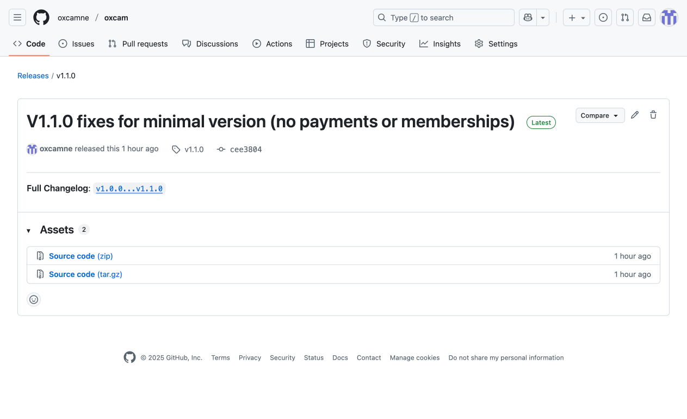This screenshot has height=419, width=687.
Task: Click the footer GitHub logo
Action: pos(129,358)
